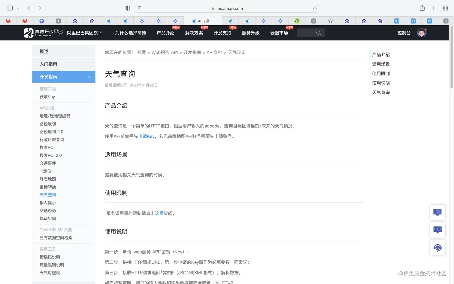
Task: Open the user avatar menu
Action: click(x=422, y=33)
